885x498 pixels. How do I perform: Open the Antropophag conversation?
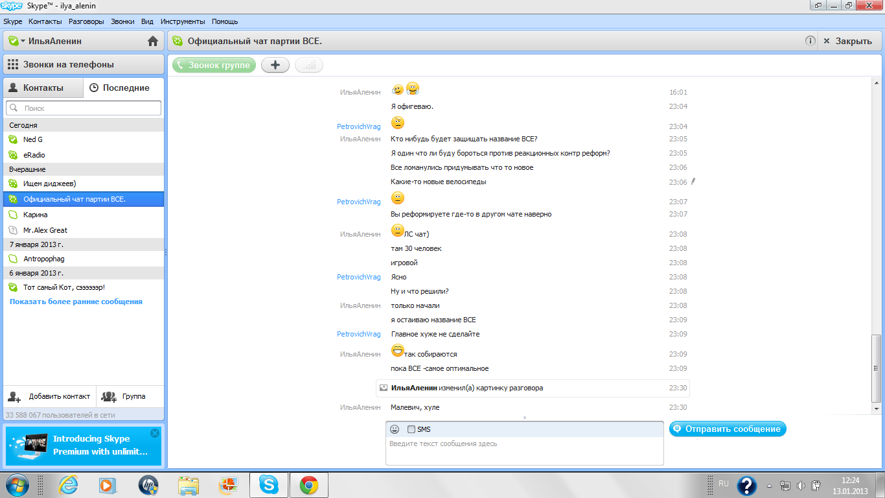tap(84, 259)
